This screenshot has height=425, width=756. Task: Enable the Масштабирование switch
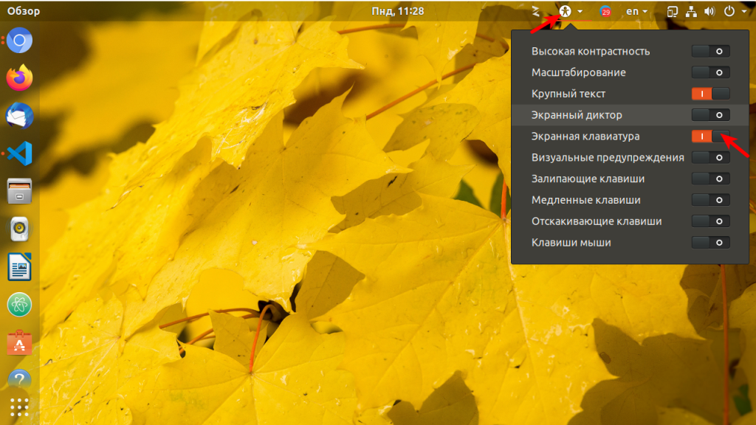[x=710, y=72]
